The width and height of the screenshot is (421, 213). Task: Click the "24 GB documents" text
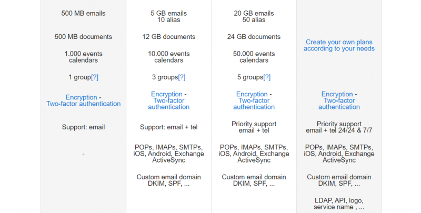pos(254,37)
